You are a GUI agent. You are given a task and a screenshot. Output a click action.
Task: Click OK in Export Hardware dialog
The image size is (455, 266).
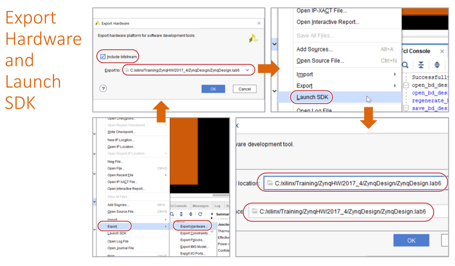[213, 89]
